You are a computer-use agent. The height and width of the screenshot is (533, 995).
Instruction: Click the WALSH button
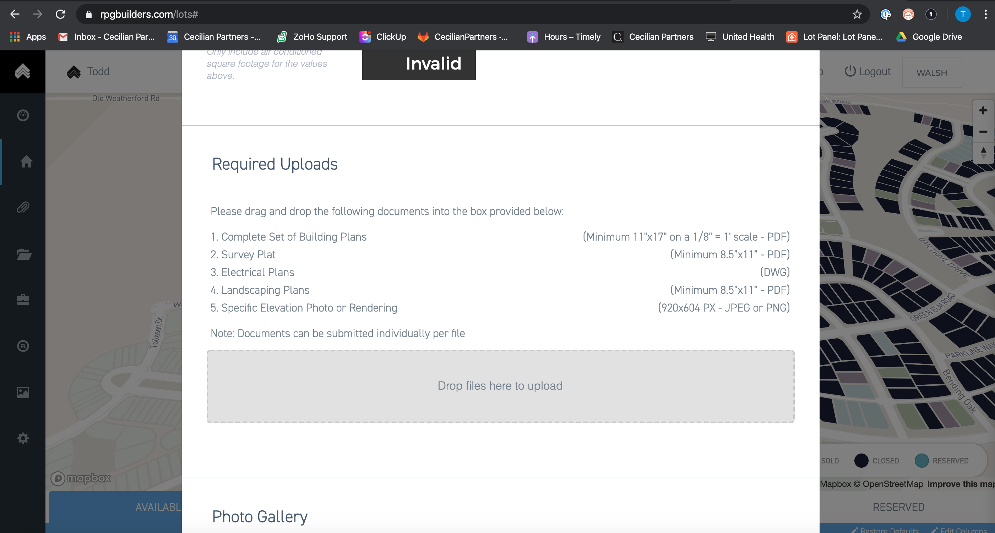coord(931,72)
